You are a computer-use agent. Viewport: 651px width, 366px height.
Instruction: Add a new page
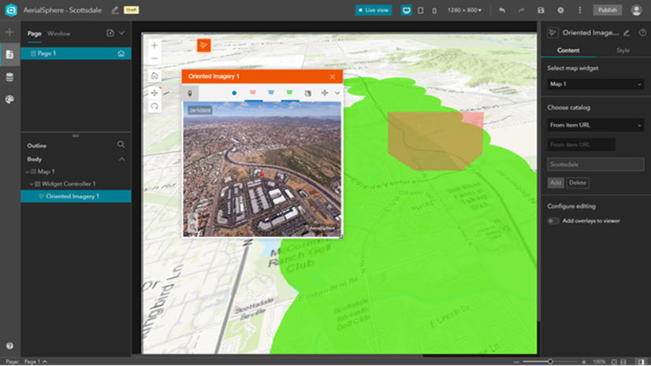click(x=110, y=33)
